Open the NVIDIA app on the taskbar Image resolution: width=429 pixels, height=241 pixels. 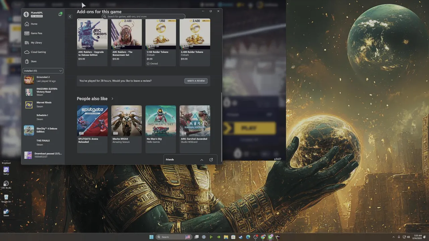[219, 237]
